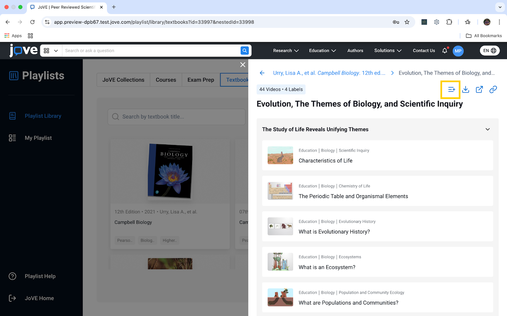
Task: Click the password key icon in address bar
Action: (x=396, y=22)
